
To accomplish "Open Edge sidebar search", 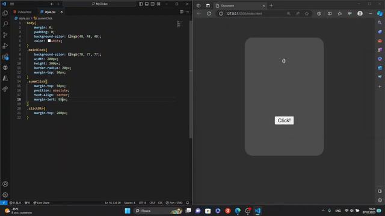I will pyautogui.click(x=380, y=23).
